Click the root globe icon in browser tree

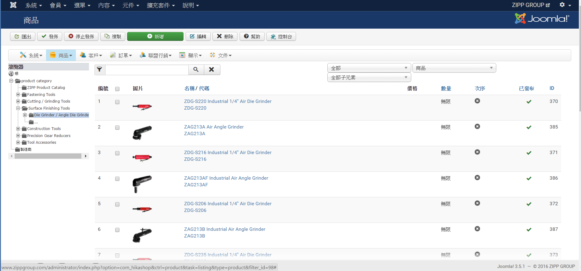click(x=11, y=73)
